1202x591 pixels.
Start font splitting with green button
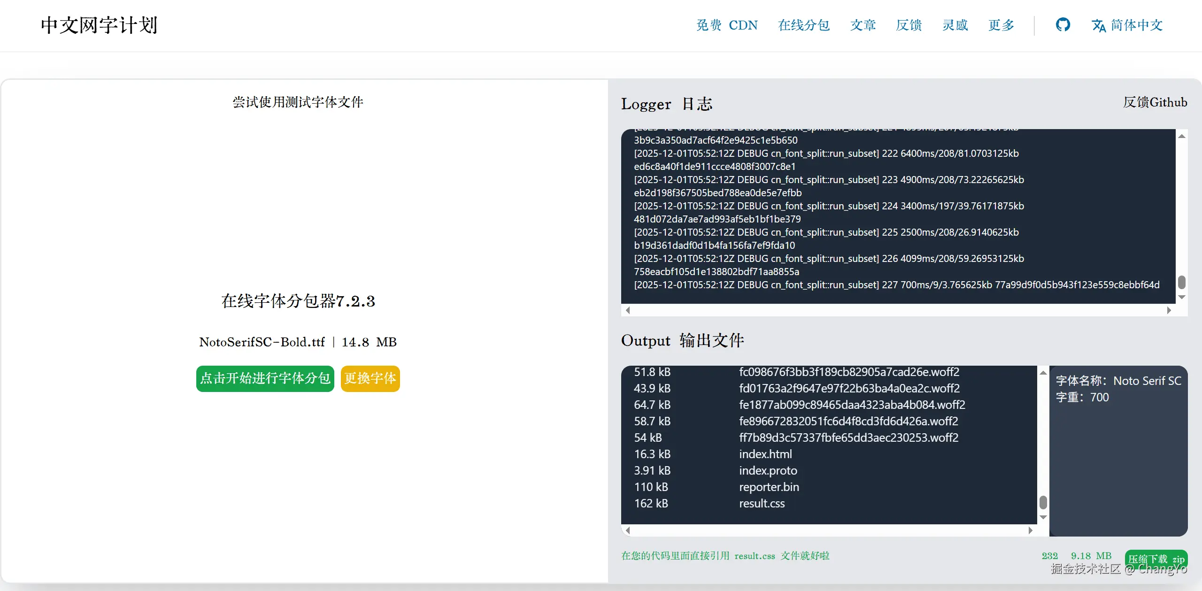click(x=265, y=378)
